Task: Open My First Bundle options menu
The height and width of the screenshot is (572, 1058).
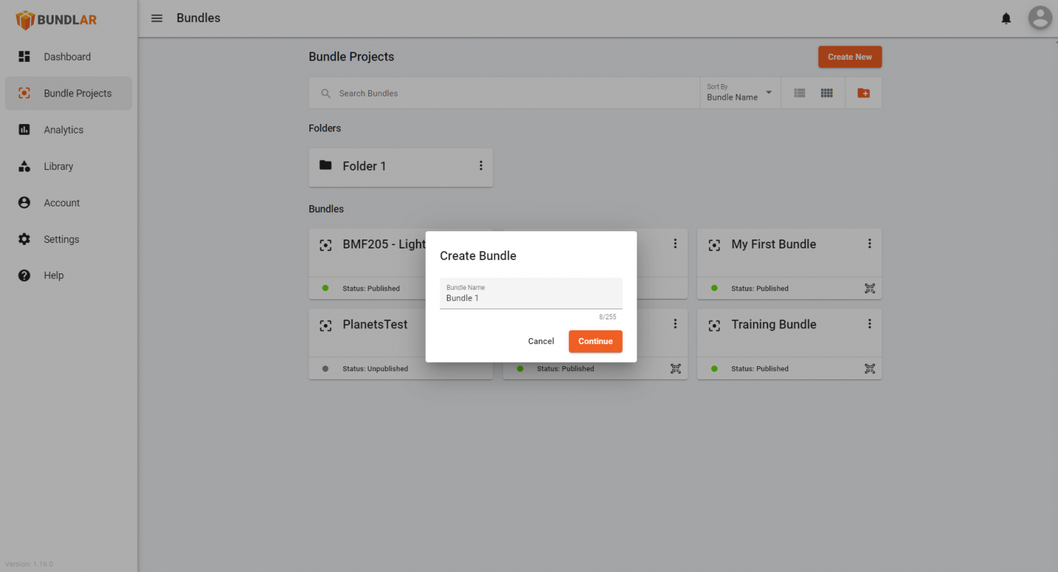Action: coord(869,244)
